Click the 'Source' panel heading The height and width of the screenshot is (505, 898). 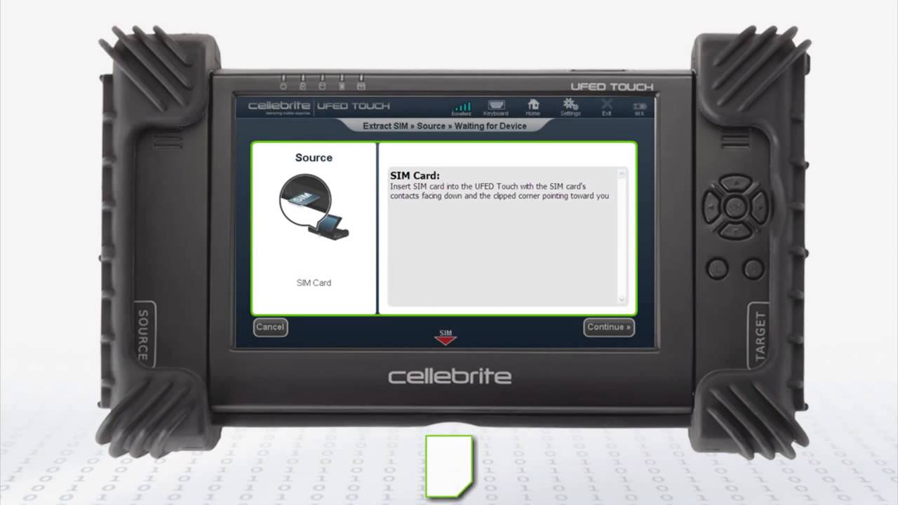coord(314,158)
